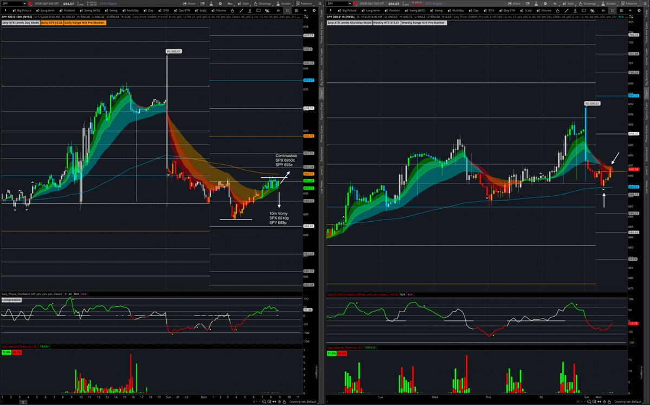Select the percent drawing tool
The image size is (650, 405).
pos(268,10)
